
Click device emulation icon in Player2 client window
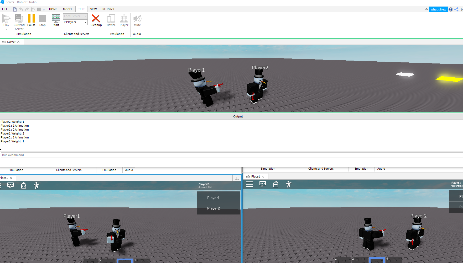pyautogui.click(x=237, y=178)
